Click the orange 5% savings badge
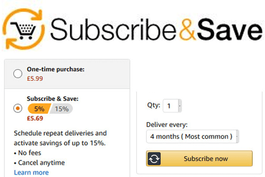This screenshot has height=177, width=265. click(39, 109)
